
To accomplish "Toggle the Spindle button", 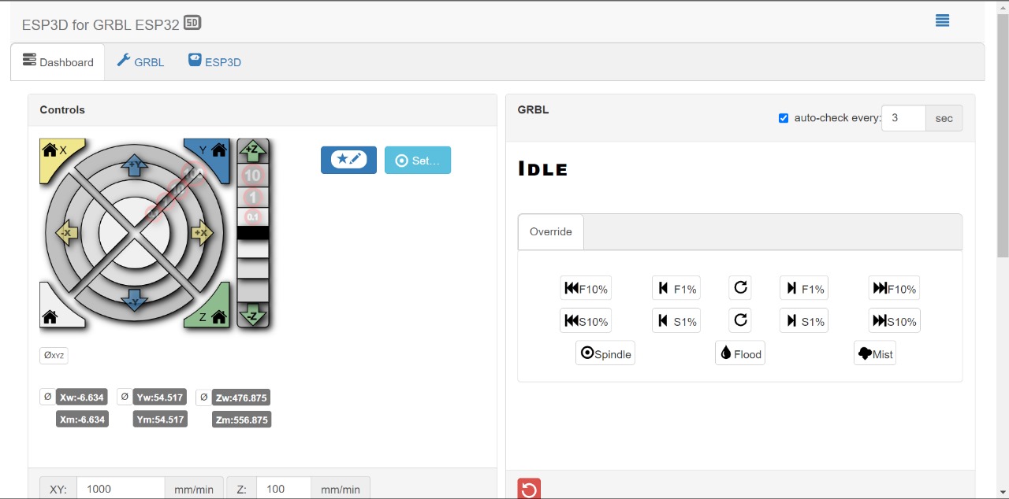I will coord(605,354).
